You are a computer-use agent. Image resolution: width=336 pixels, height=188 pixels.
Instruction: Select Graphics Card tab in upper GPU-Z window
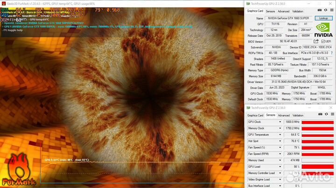tap(255, 11)
